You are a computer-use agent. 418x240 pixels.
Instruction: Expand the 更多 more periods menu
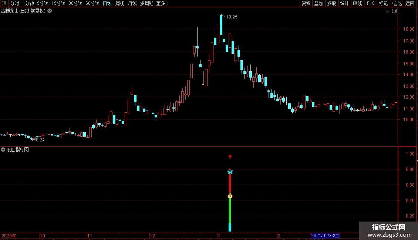(x=163, y=3)
